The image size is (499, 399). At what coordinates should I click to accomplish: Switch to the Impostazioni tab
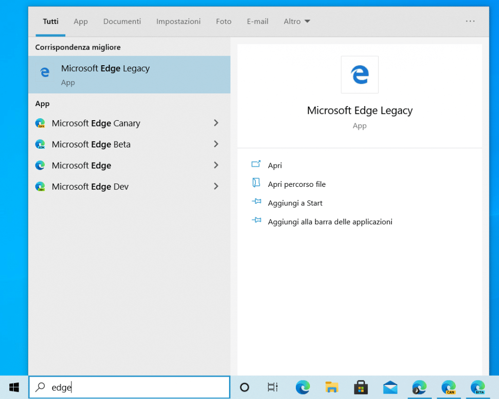[178, 21]
